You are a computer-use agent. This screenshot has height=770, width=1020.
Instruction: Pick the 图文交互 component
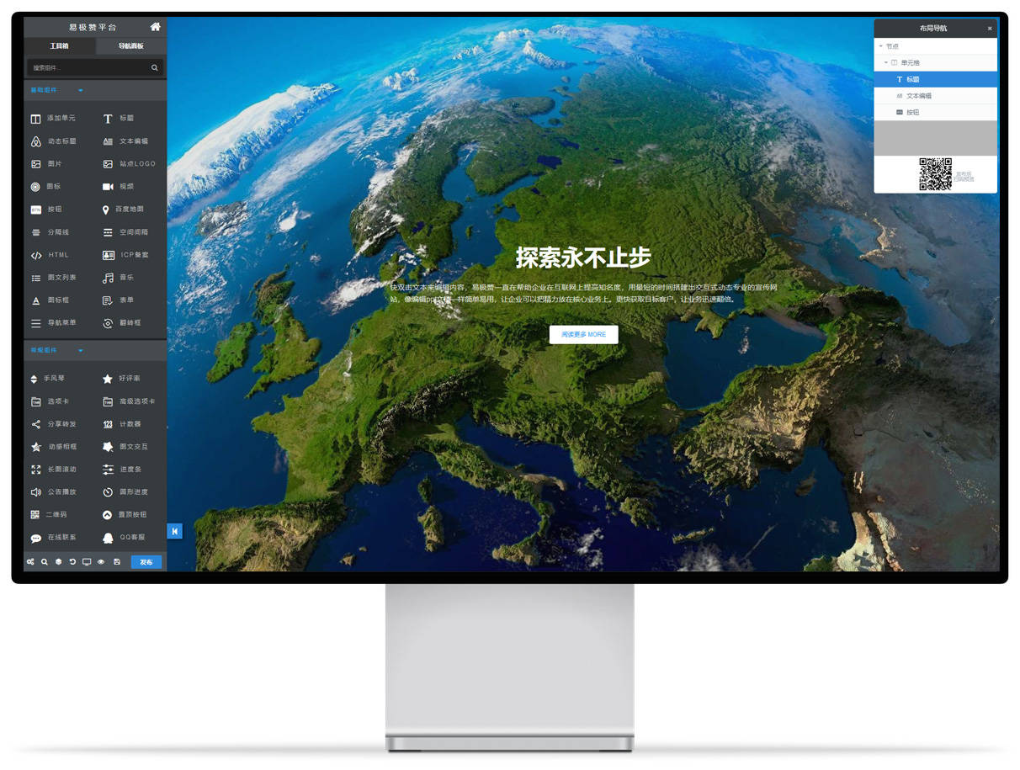(x=125, y=448)
